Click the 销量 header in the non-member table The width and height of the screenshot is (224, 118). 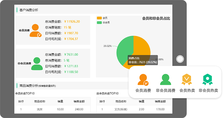142,101
